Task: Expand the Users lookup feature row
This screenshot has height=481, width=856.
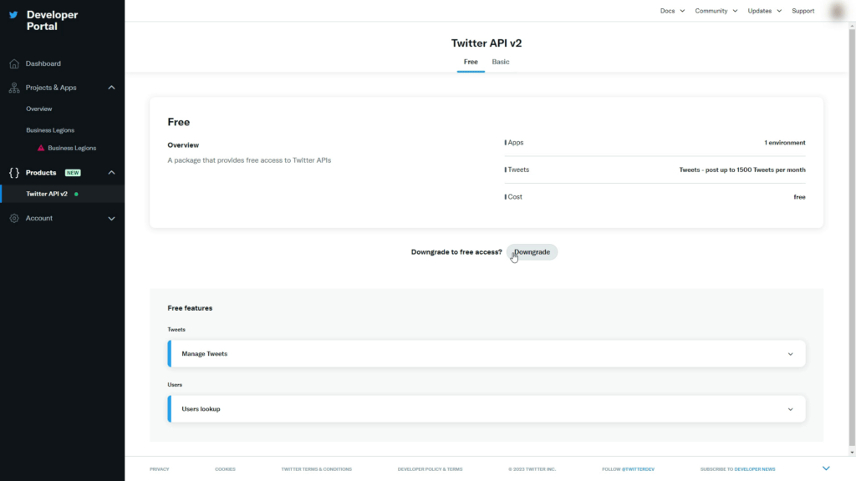Action: coord(790,408)
